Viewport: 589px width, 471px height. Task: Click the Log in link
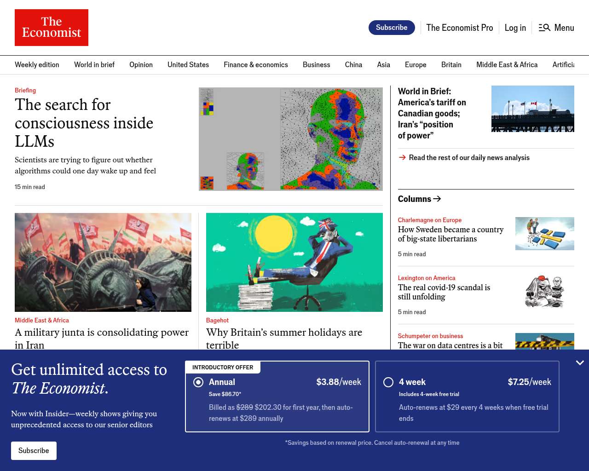[x=515, y=28]
